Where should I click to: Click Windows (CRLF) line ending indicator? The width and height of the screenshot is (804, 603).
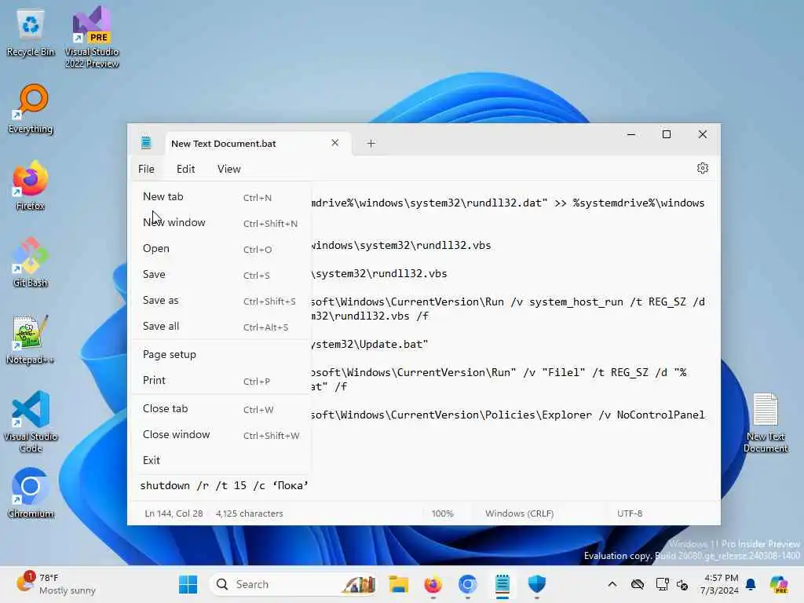(520, 513)
